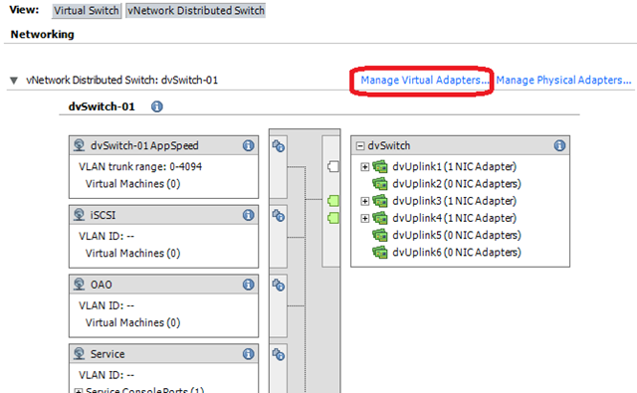Click the dvUplink5 NIC icon
The width and height of the screenshot is (637, 393).
380,235
